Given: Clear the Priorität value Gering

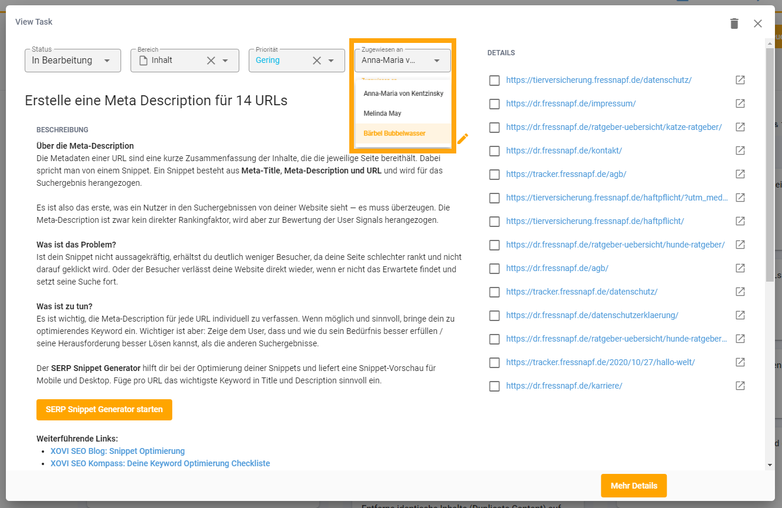Looking at the screenshot, I should tap(317, 61).
